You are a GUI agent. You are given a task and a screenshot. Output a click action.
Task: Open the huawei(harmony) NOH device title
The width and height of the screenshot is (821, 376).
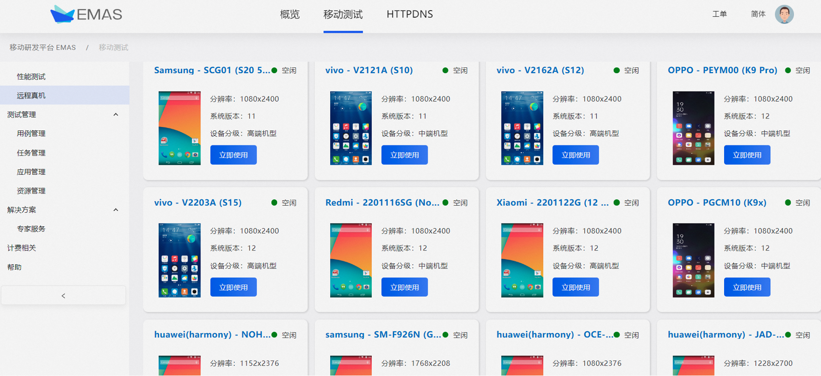212,335
